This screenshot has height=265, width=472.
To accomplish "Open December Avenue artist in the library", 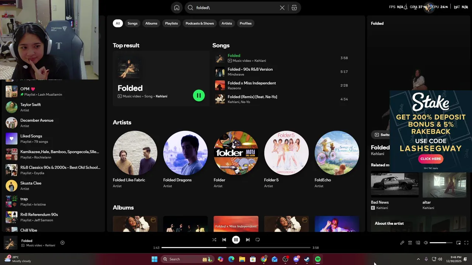I will coord(53,123).
